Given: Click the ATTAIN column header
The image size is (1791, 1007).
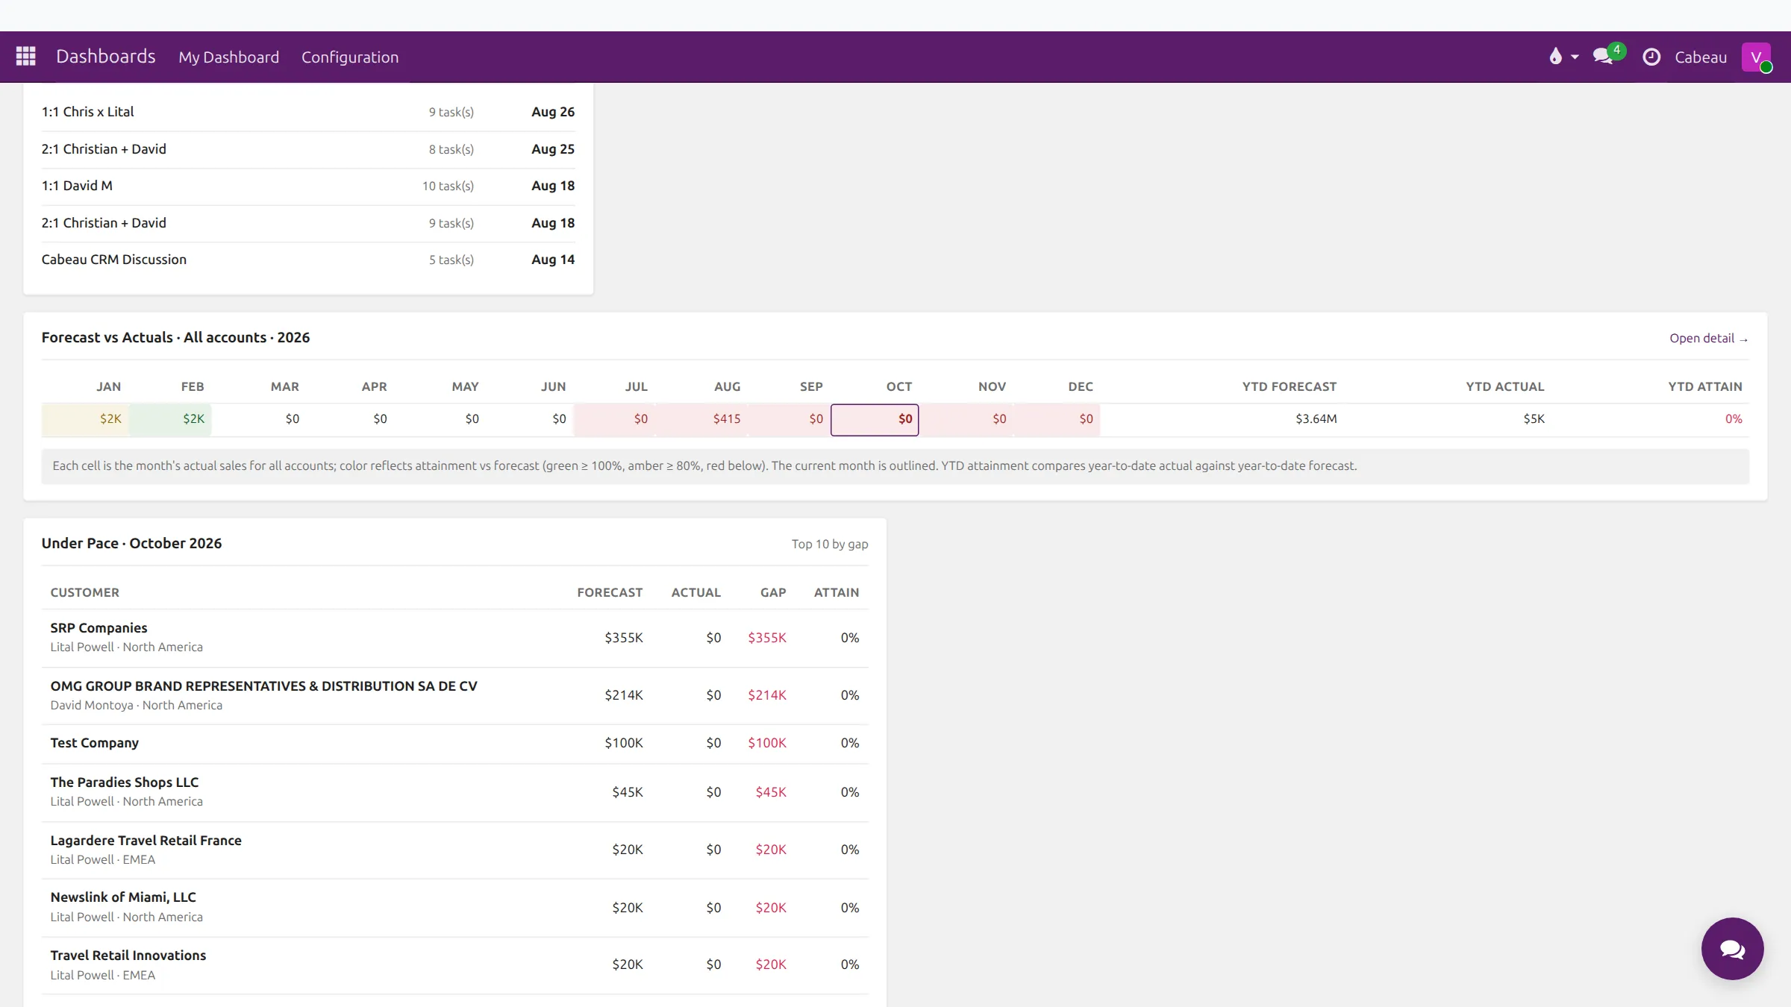Looking at the screenshot, I should 836,592.
